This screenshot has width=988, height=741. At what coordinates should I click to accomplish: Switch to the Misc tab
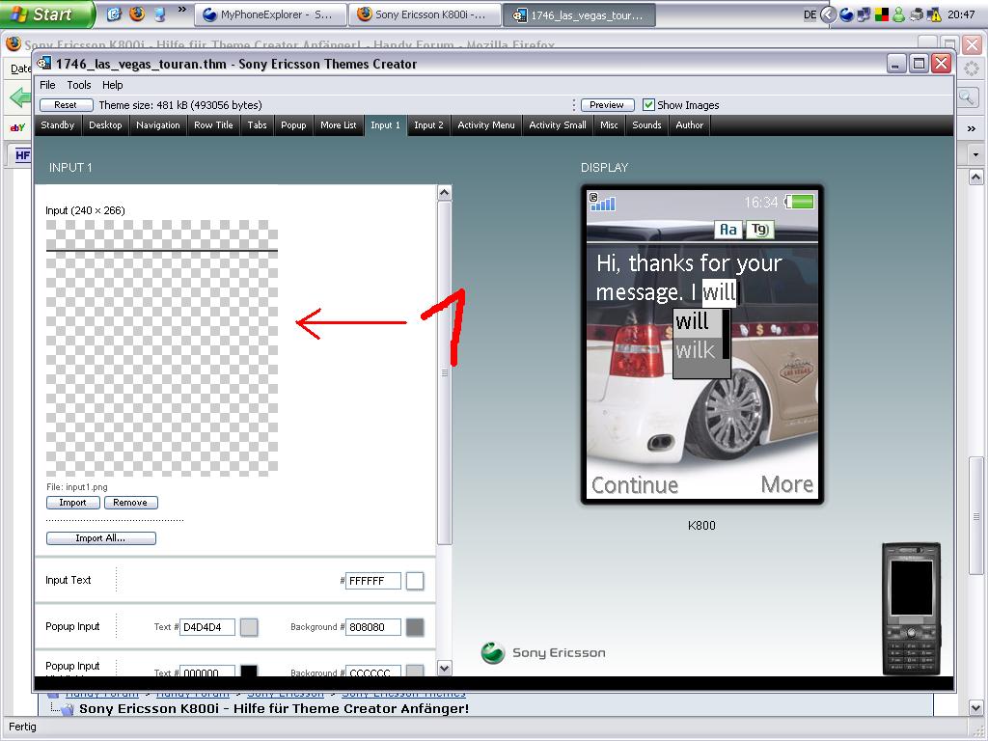(x=609, y=125)
